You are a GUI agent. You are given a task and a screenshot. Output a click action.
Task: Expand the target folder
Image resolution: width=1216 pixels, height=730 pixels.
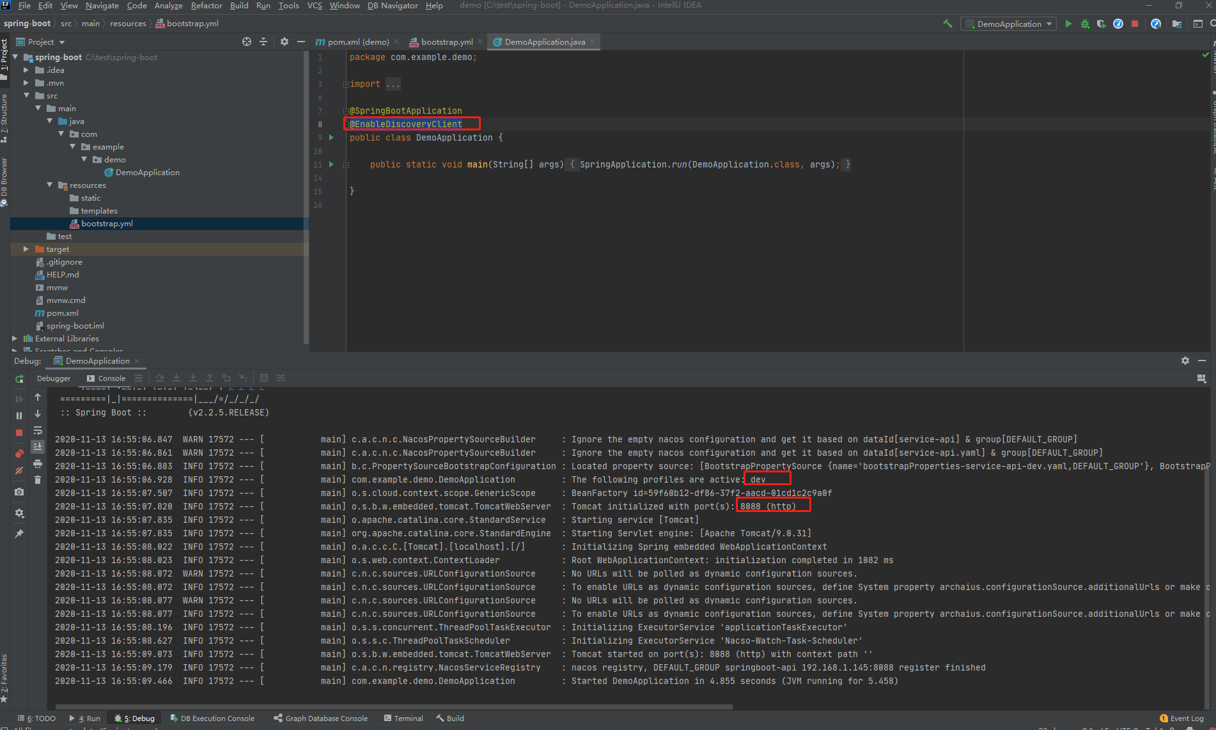tap(26, 249)
